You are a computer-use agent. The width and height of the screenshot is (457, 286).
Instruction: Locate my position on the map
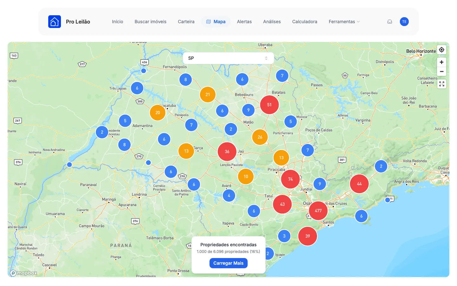tap(441, 50)
